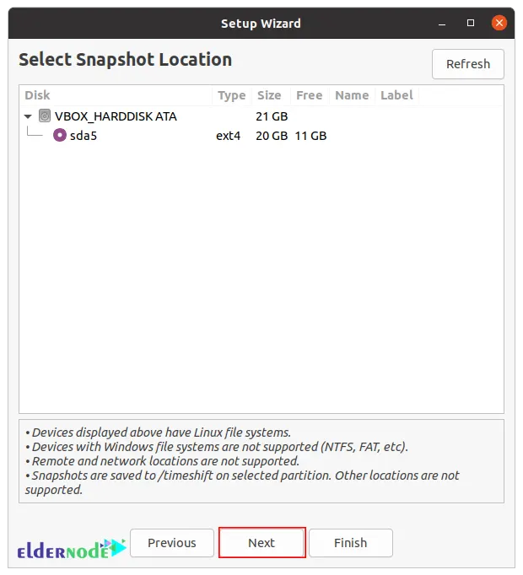Viewport: 523px width, 575px height.
Task: Select the VBOX_HARDDISK ATA row label
Action: click(116, 116)
